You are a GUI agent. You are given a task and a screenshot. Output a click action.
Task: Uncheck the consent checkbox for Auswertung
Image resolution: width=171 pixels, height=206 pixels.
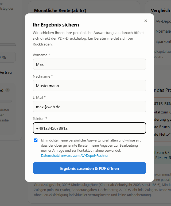(x=36, y=140)
